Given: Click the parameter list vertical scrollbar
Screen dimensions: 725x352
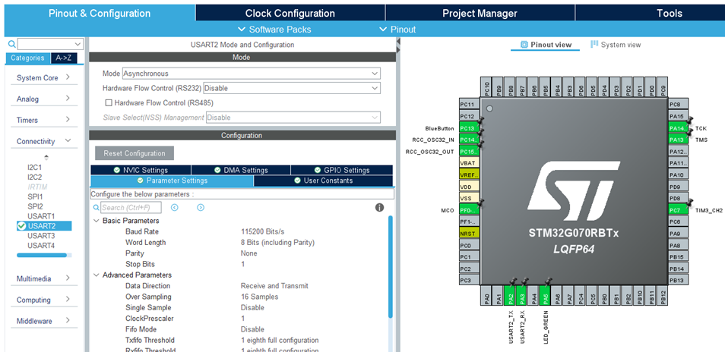Looking at the screenshot, I should click(x=391, y=266).
